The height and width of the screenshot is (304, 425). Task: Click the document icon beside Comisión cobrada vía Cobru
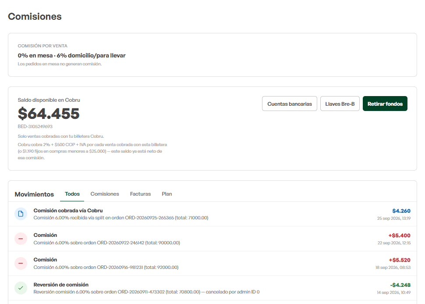[x=21, y=214]
